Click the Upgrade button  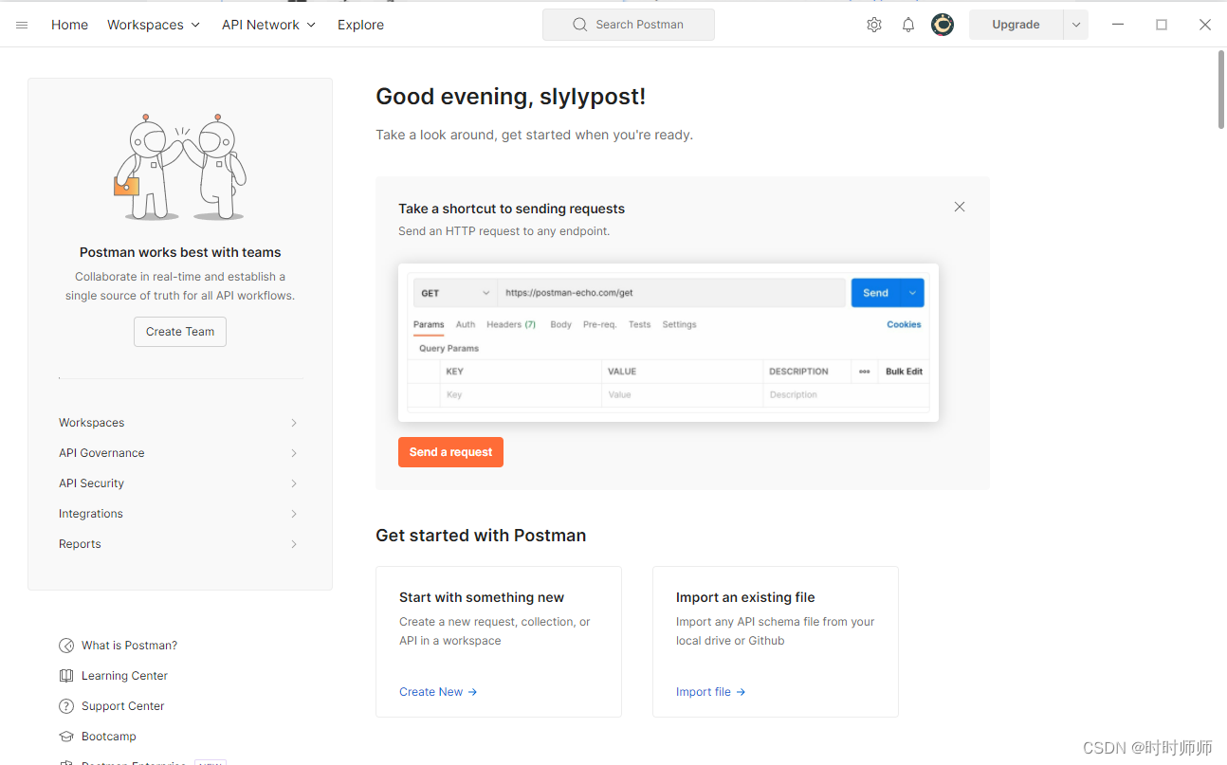tap(1016, 25)
